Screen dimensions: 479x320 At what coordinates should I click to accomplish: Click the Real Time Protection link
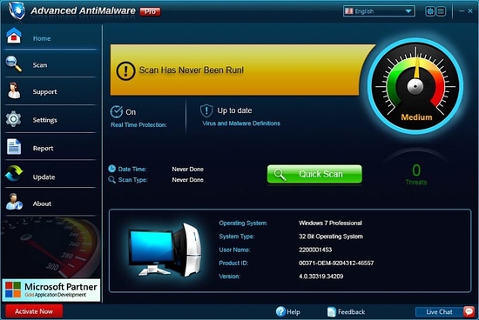[138, 124]
